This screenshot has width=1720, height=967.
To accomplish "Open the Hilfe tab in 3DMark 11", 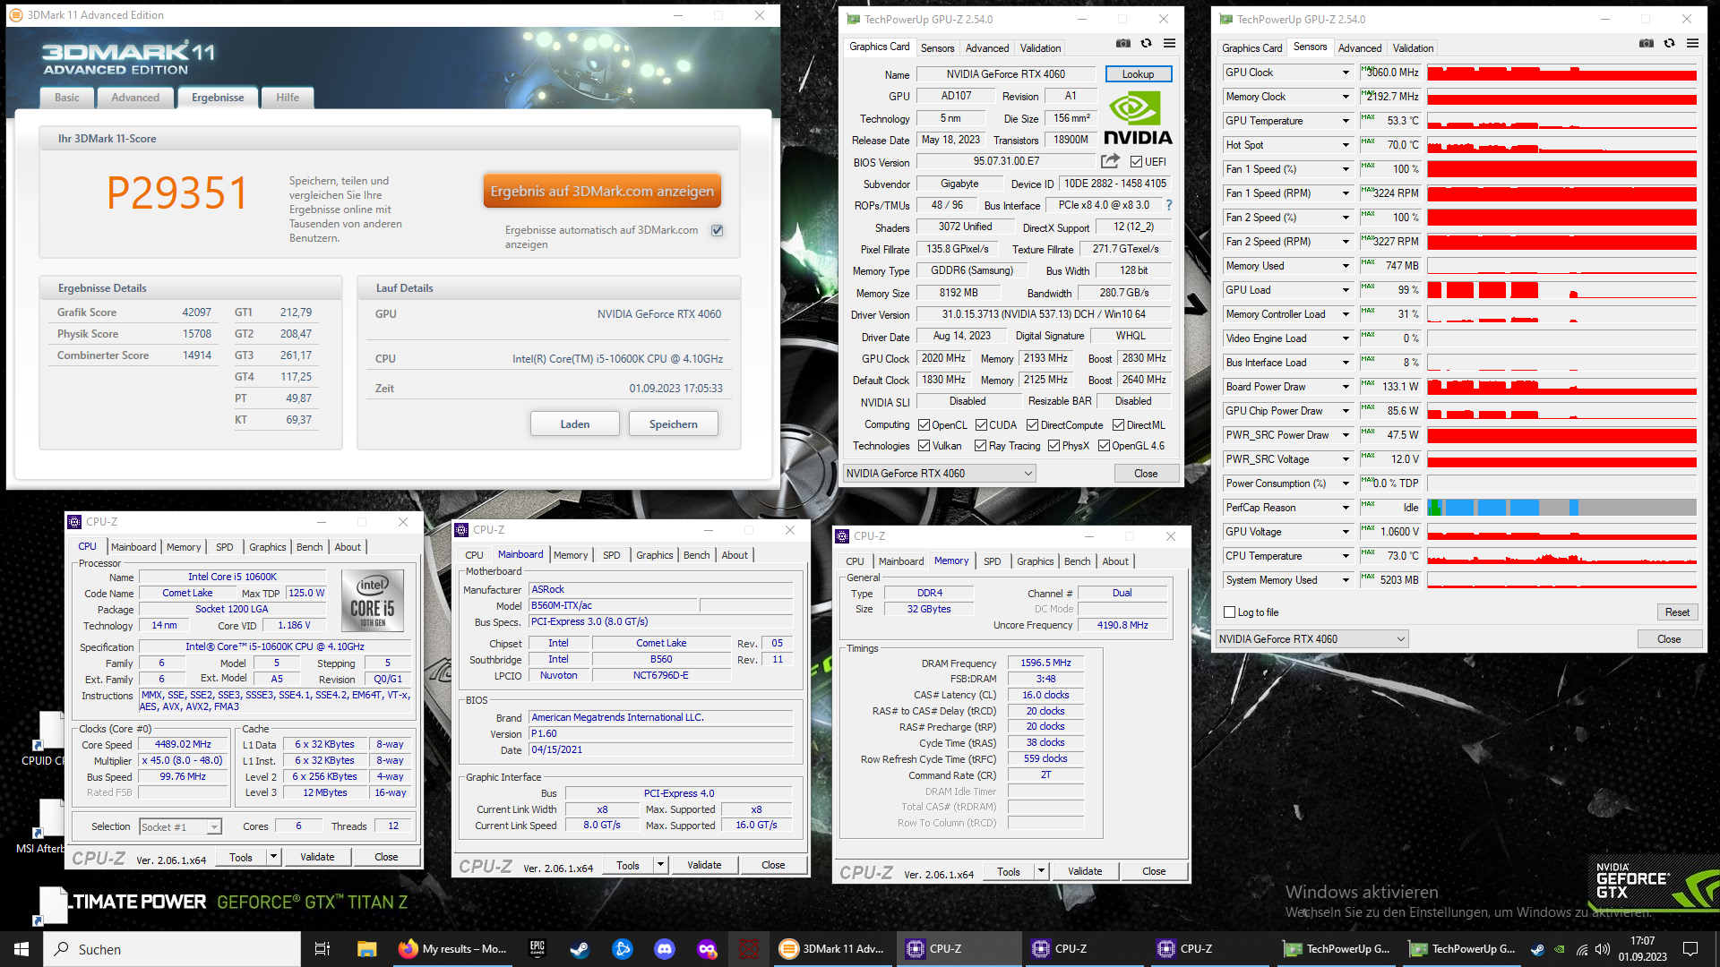I will 288,98.
